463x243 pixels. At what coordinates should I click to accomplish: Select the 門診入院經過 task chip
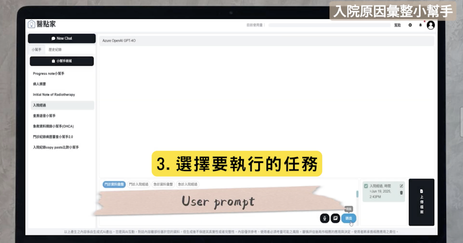click(138, 184)
